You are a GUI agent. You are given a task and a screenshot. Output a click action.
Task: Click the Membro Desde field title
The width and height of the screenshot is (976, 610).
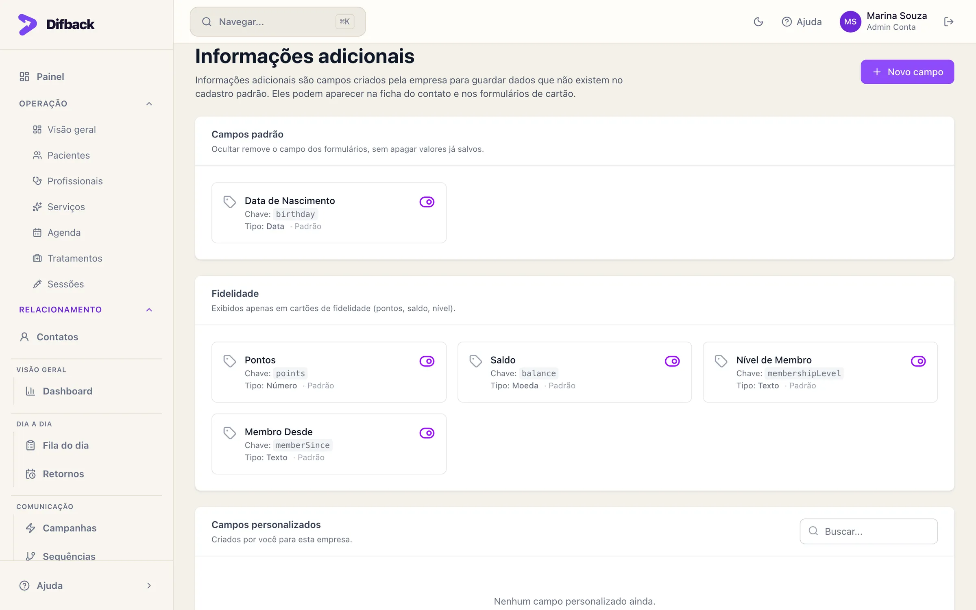pyautogui.click(x=279, y=432)
